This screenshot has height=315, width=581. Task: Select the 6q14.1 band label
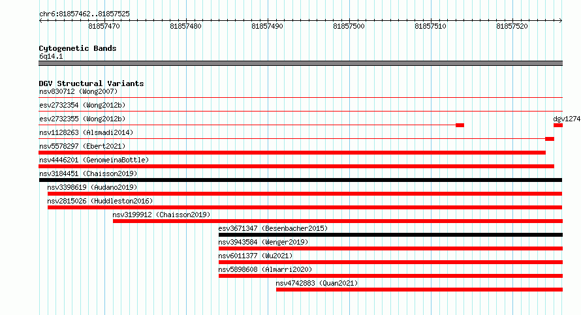point(51,56)
